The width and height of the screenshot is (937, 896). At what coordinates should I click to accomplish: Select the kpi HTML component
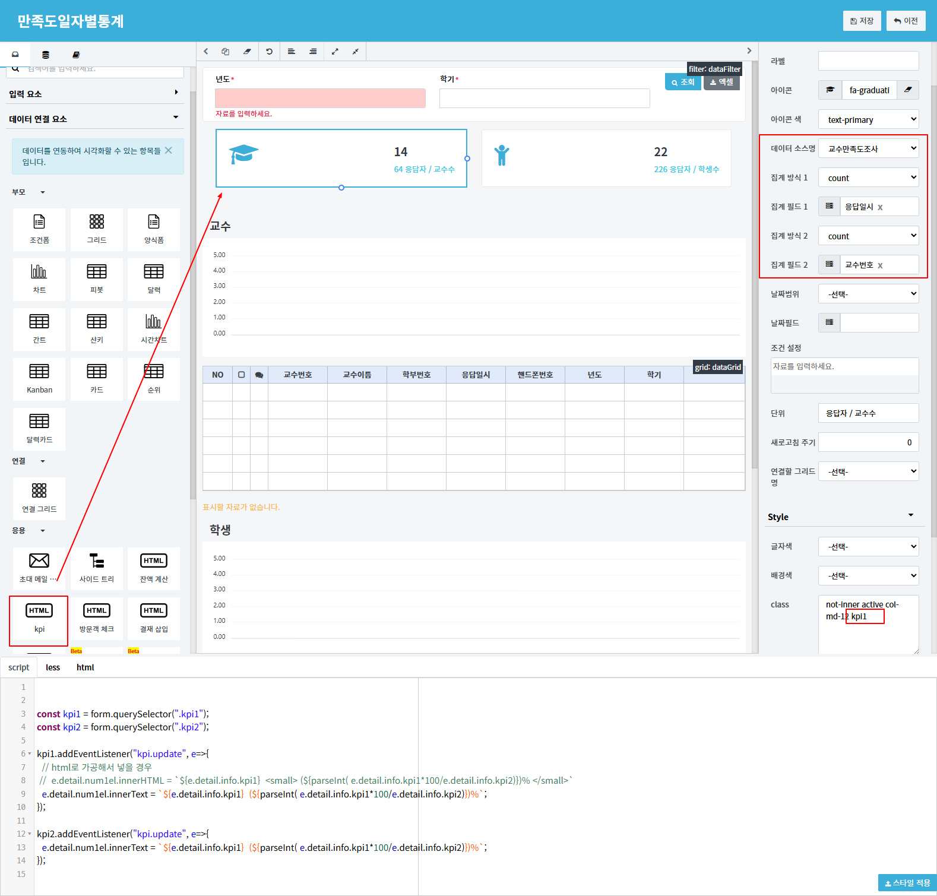[x=39, y=618]
